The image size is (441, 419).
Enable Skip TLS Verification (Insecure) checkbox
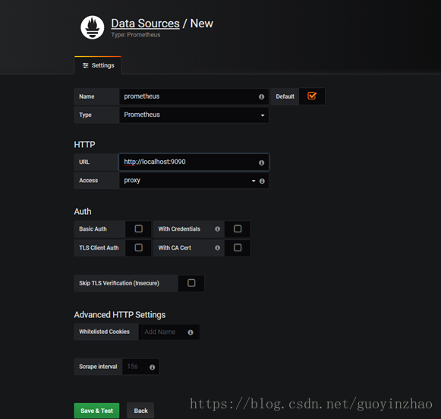pos(191,283)
